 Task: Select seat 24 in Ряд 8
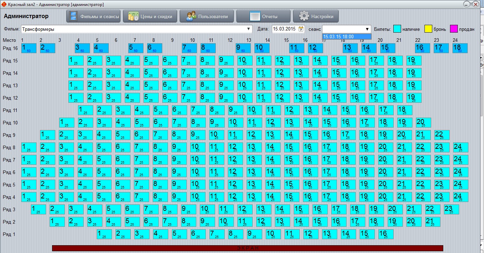tap(461, 147)
